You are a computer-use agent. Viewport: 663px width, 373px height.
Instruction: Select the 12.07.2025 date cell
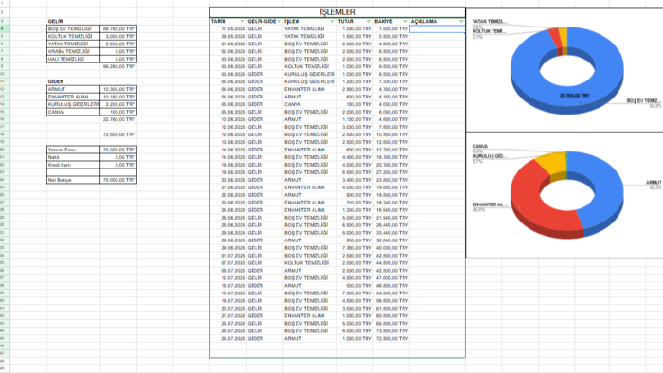[x=228, y=278]
